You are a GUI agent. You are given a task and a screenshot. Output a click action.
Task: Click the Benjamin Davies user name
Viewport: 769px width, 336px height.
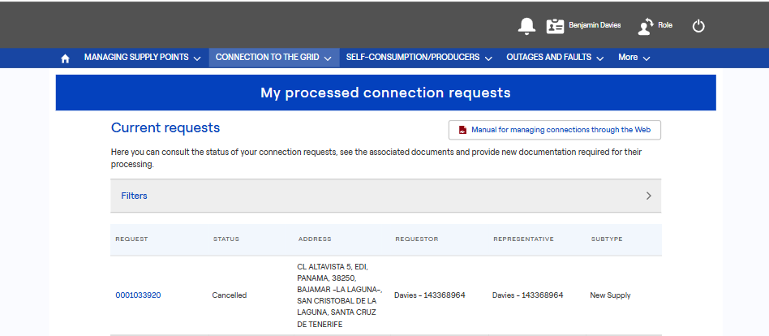595,25
